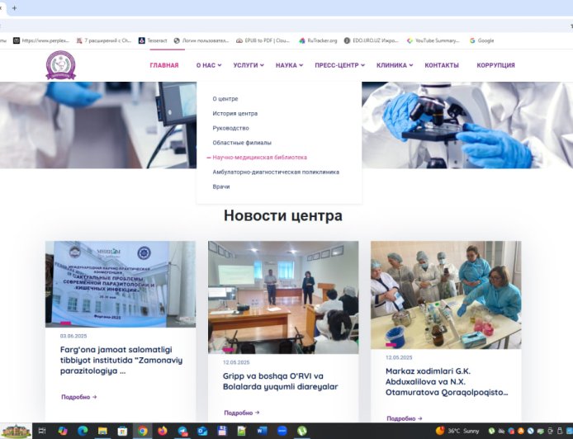The height and width of the screenshot is (439, 573).
Task: Select 'Амбулаторно-диагностическая поликлиника' in the submenu
Action: [276, 172]
